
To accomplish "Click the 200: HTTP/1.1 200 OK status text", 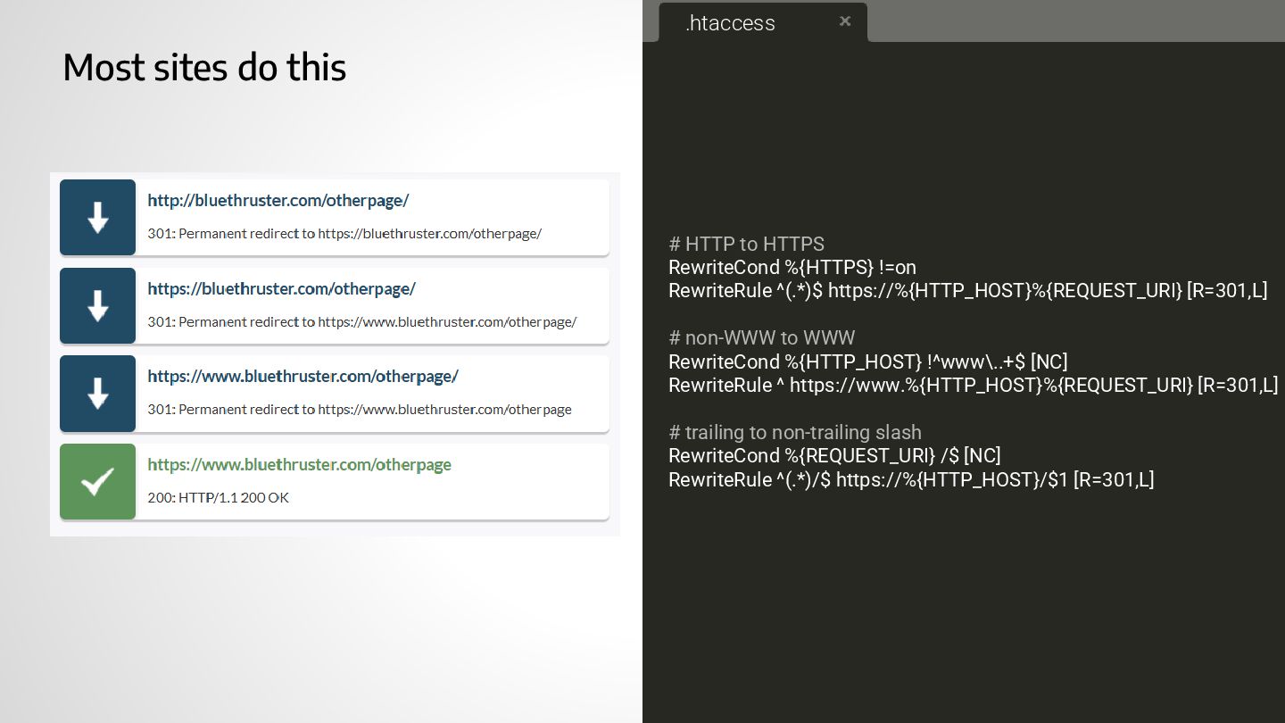I will [x=218, y=497].
